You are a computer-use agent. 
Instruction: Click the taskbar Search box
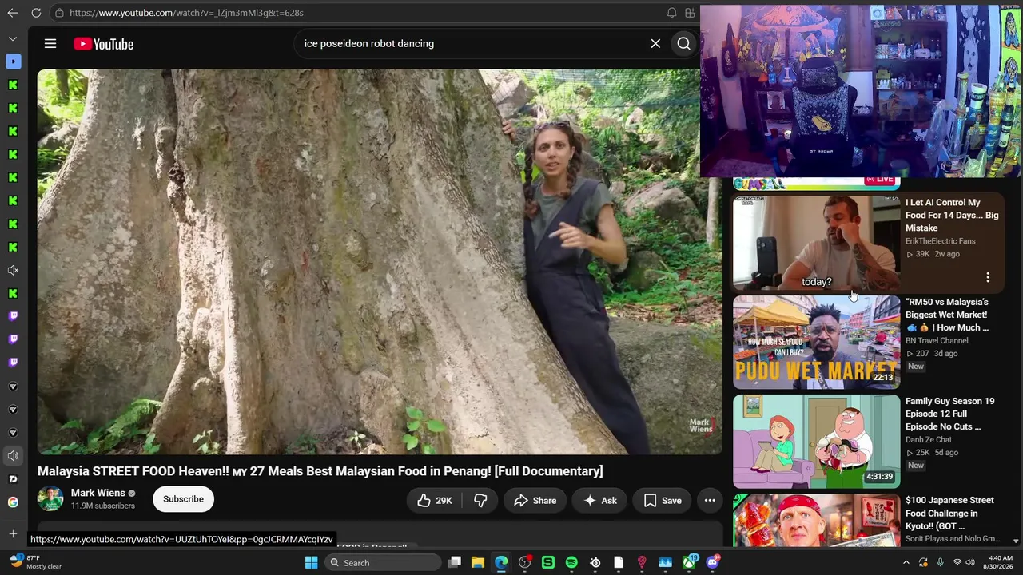(x=383, y=563)
